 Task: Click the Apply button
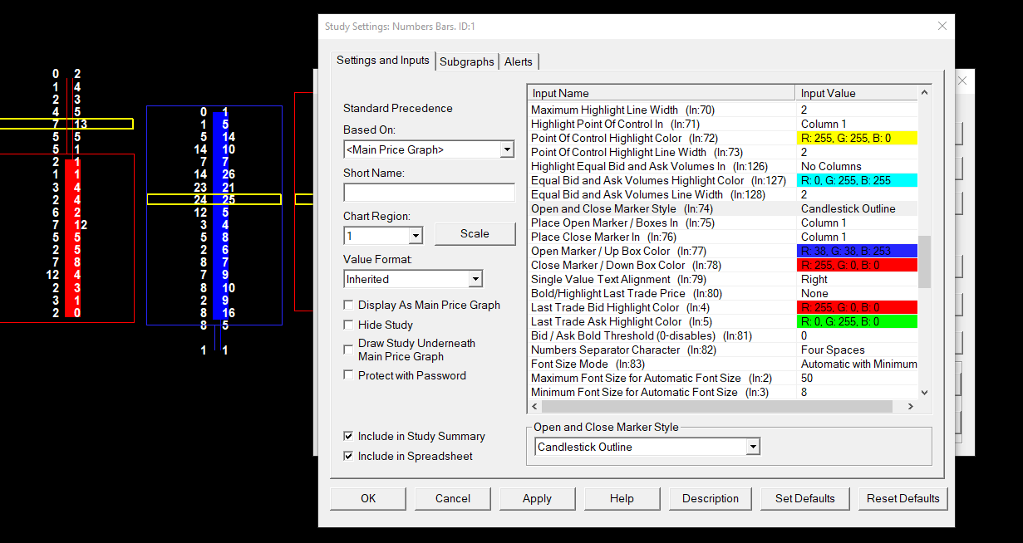[537, 498]
